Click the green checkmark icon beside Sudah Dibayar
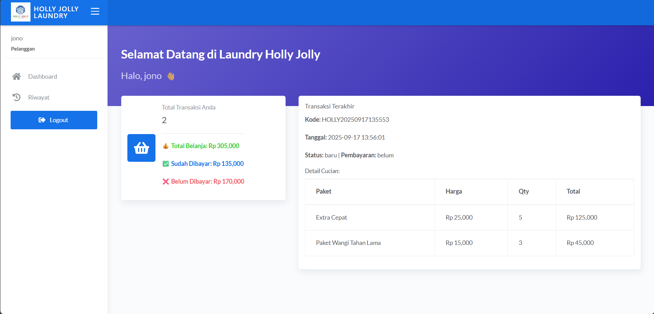 point(166,164)
